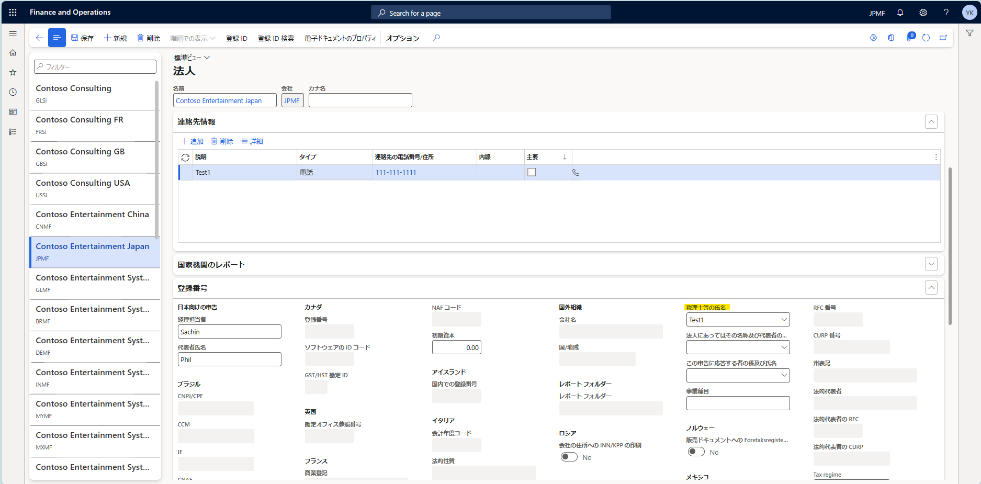981x484 pixels.
Task: Click the 111-111-1111 phone link
Action: click(396, 172)
